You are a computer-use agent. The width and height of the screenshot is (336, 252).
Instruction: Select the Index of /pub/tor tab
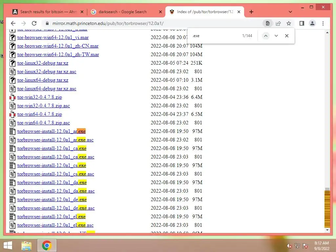tap(205, 12)
